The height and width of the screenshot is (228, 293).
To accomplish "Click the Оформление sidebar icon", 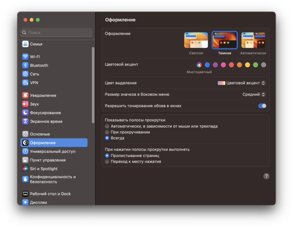I will (25, 143).
